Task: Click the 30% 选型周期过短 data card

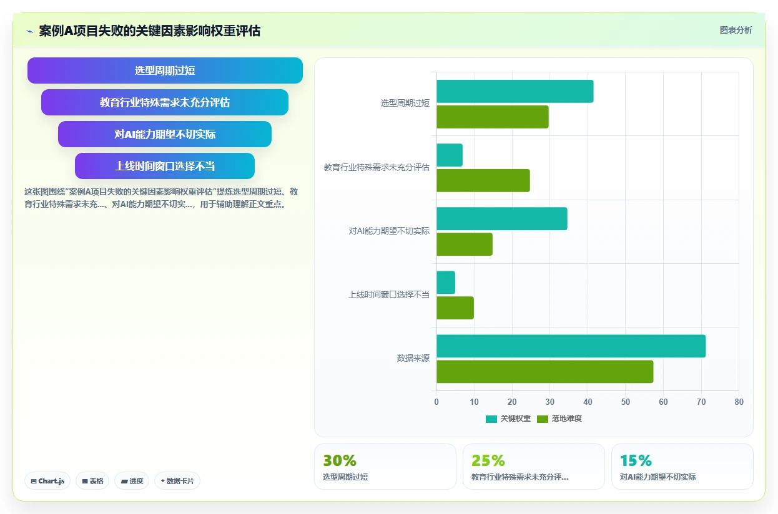Action: coord(385,467)
